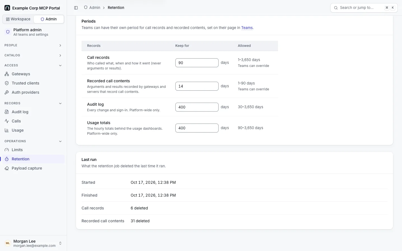Click the Keep for column header
Viewport: 402px width, 251px height.
(x=182, y=46)
